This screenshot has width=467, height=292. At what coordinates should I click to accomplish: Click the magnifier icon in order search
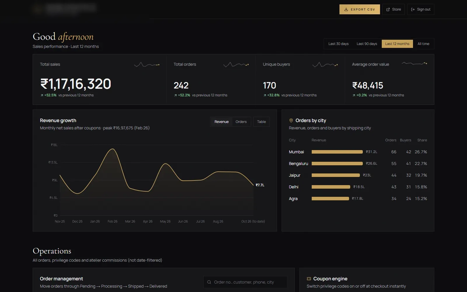[x=209, y=282]
